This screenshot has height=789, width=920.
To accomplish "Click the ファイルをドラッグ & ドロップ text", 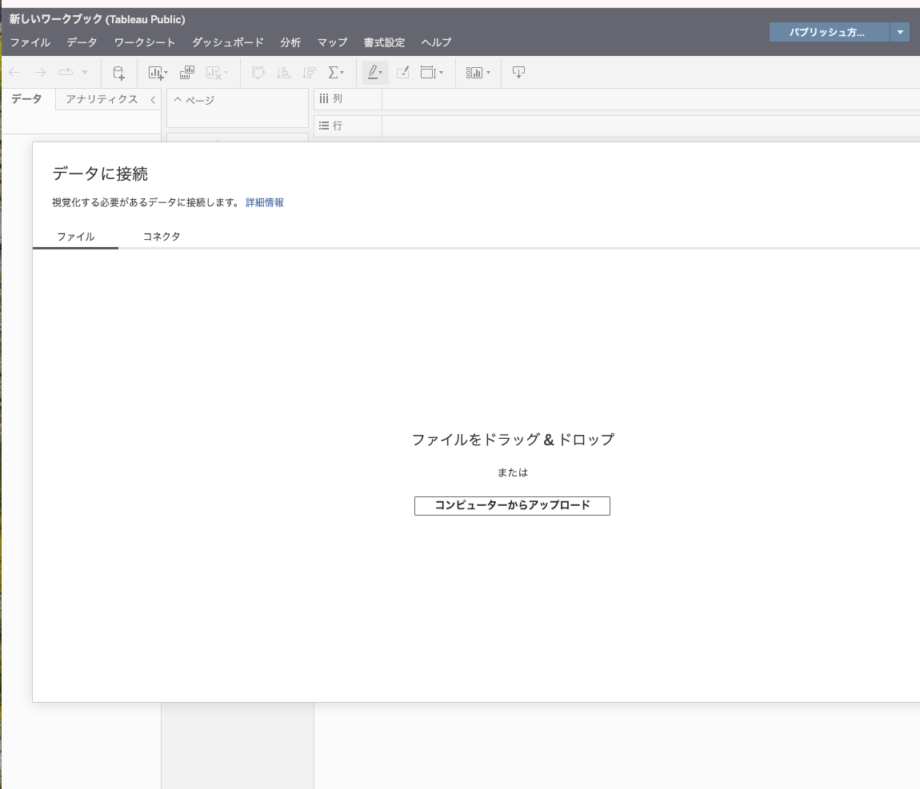I will 513,440.
